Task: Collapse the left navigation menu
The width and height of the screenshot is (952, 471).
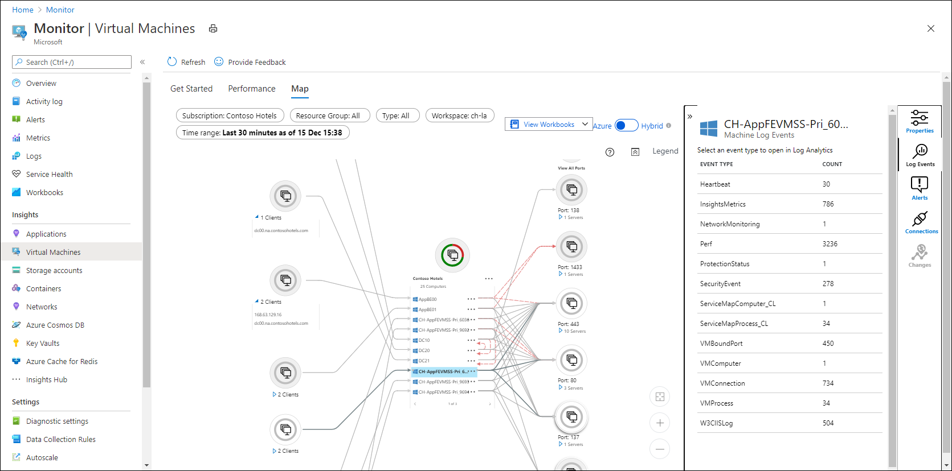Action: [142, 62]
